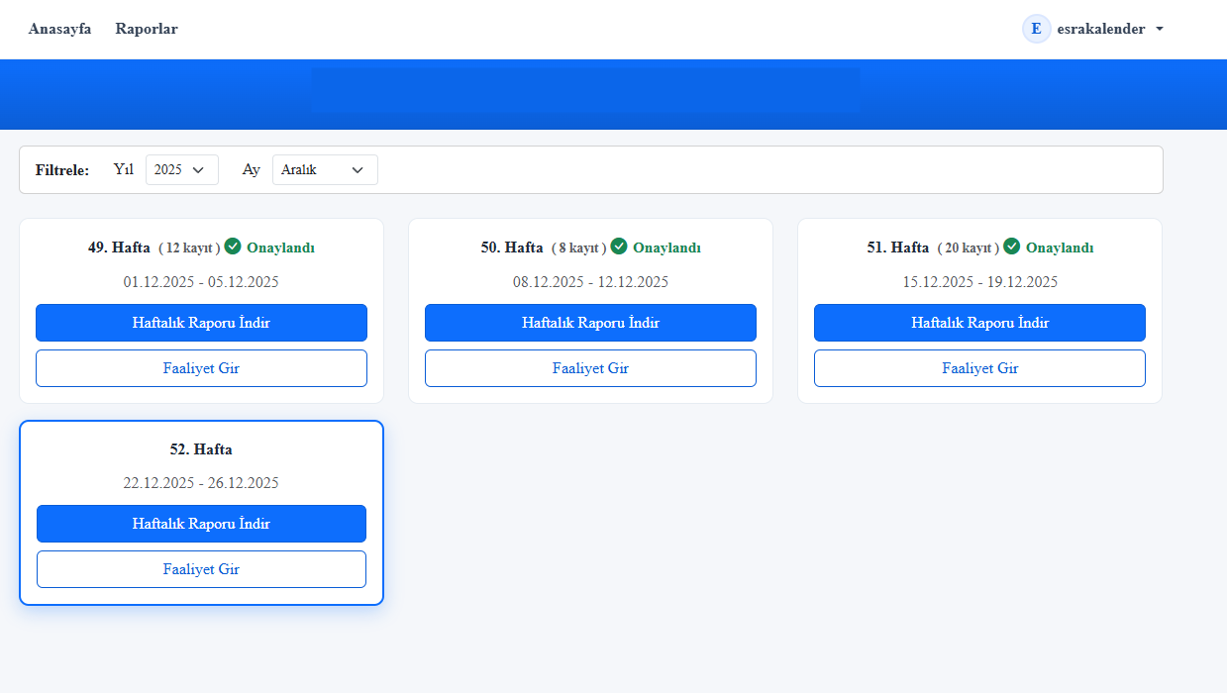The width and height of the screenshot is (1227, 693).
Task: Enter activity for 52. Hafta
Action: click(201, 569)
